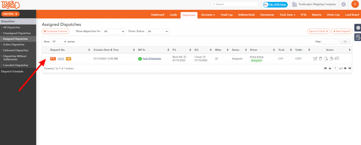Viewport: 361px width, 145px height.
Task: Open the user profile avatar C
Action: click(x=355, y=4)
